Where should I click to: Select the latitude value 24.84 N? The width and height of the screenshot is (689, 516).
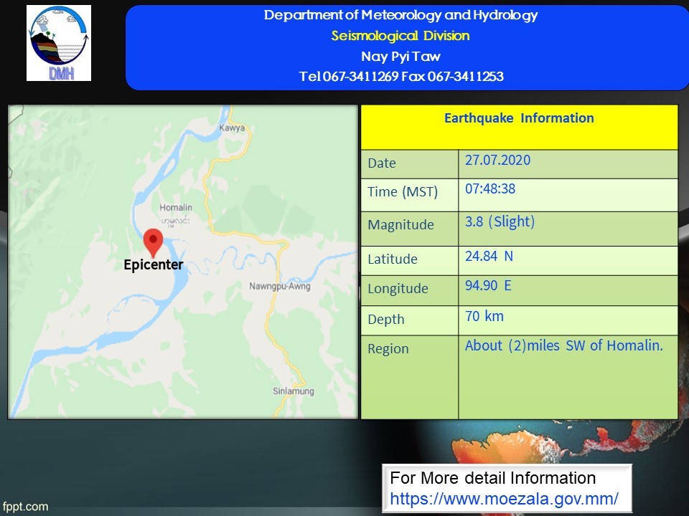click(489, 256)
